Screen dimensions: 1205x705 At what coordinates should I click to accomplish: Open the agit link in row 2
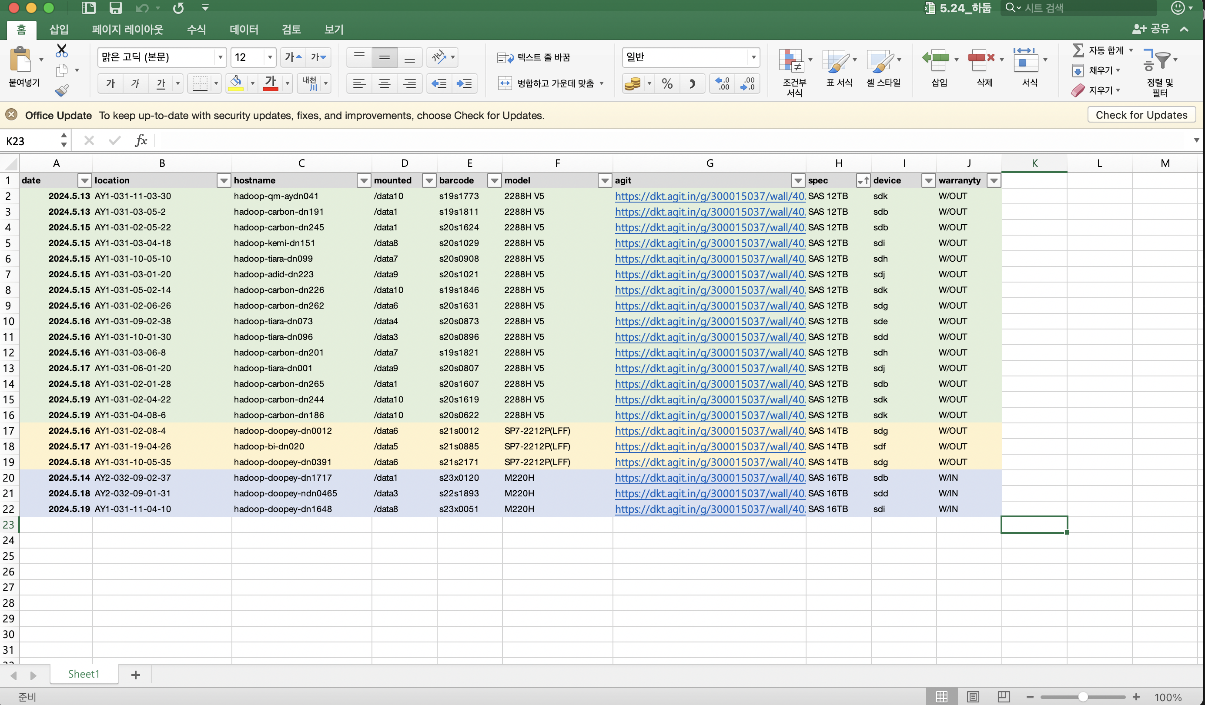tap(710, 196)
